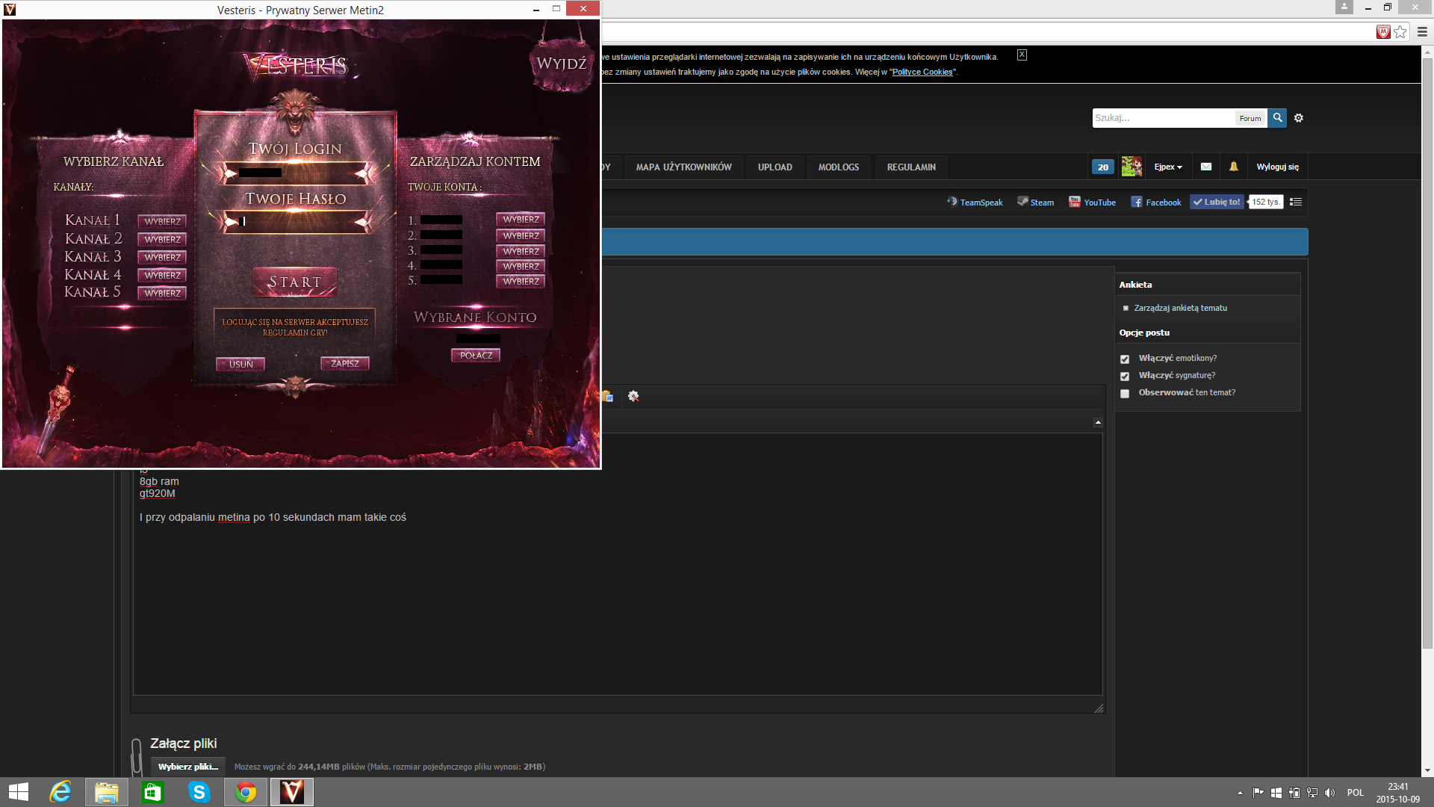
Task: Open the TeamSpeak link
Action: [975, 202]
